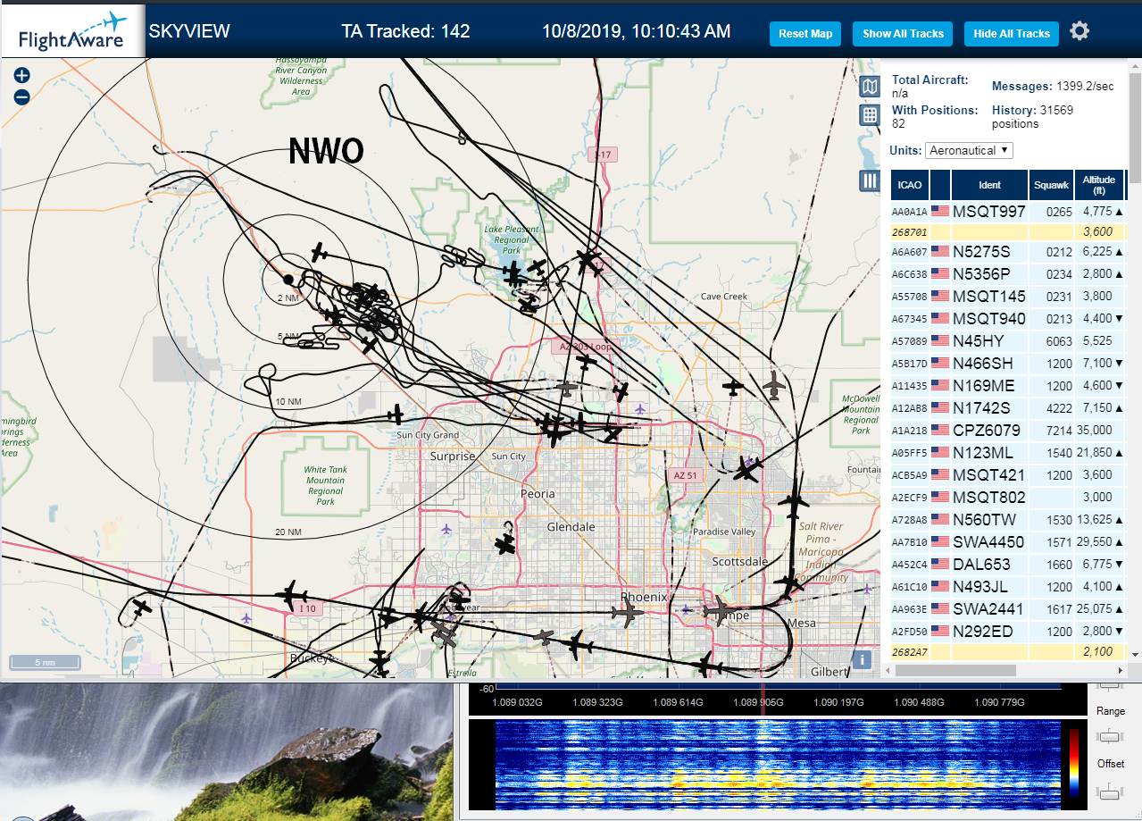Screen dimensions: 1142x821
Task: Click the Reset Map button
Action: [805, 34]
